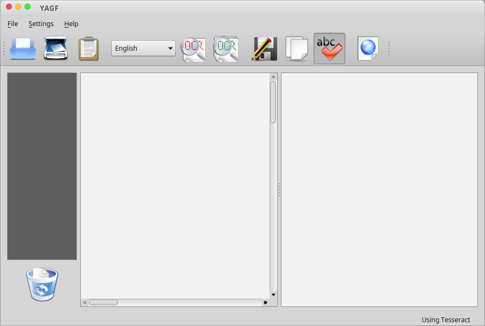Disable spell checking via toolbar

coord(329,48)
